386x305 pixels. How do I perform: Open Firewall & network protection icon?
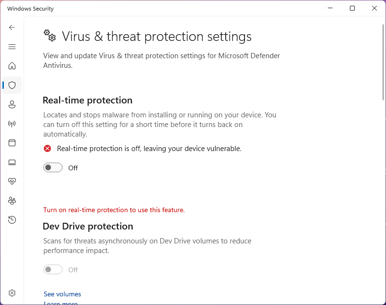12,124
